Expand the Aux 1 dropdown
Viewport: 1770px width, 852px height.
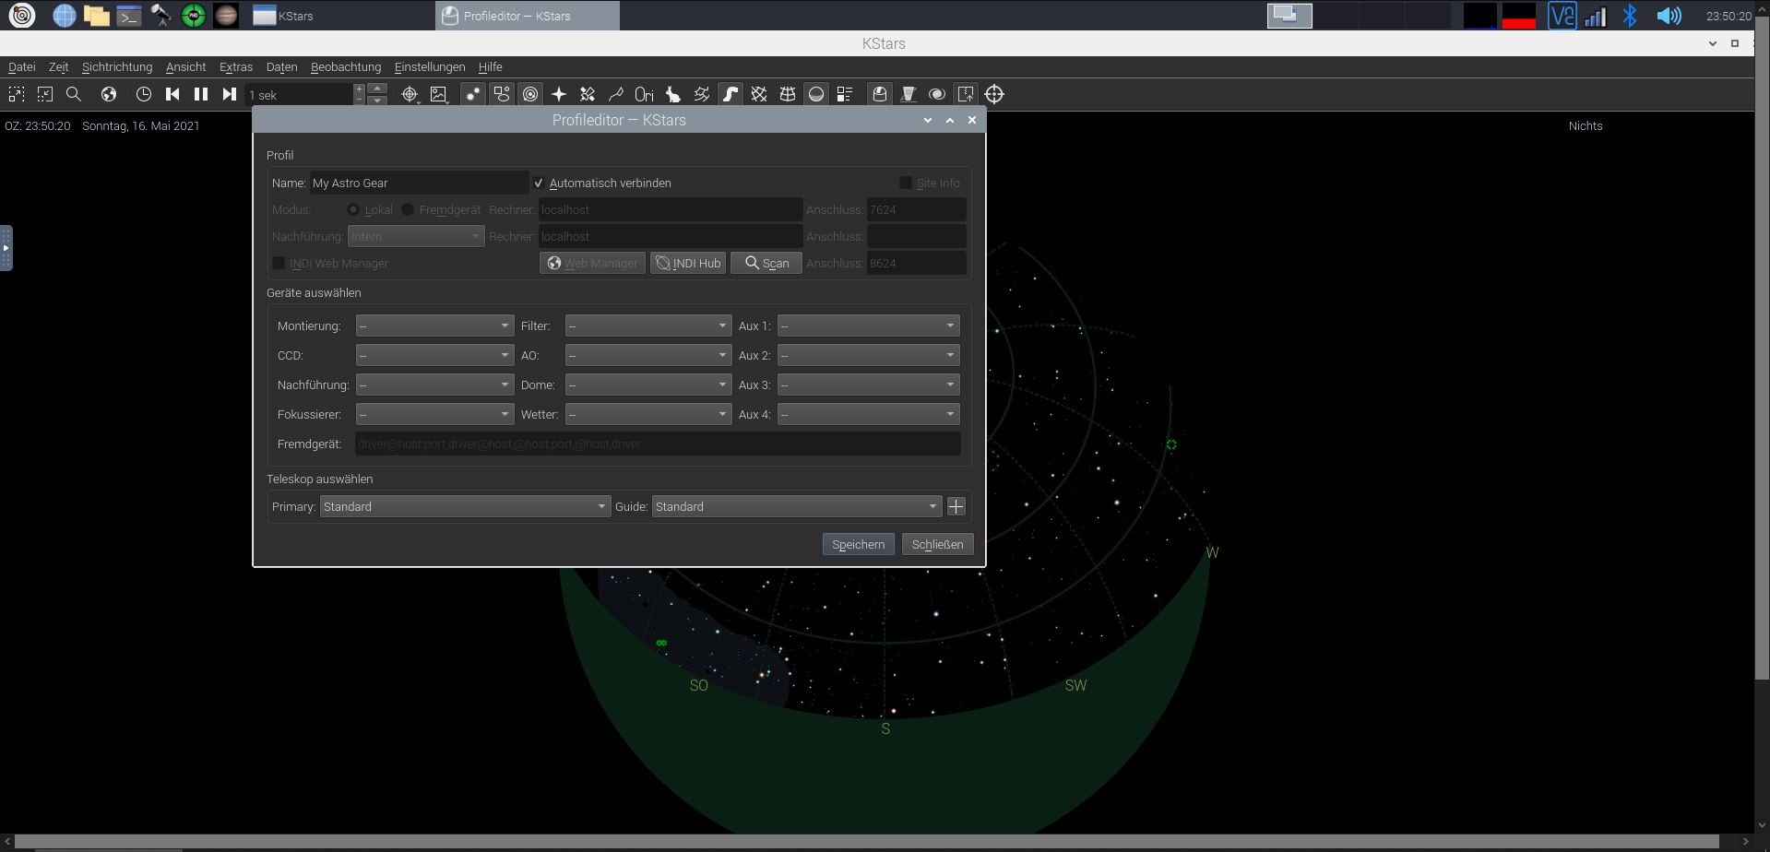point(869,325)
